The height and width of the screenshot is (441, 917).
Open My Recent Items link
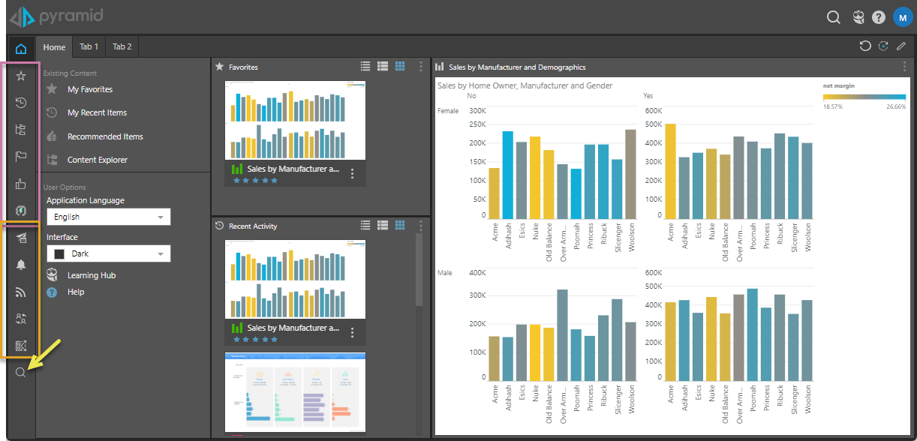97,112
